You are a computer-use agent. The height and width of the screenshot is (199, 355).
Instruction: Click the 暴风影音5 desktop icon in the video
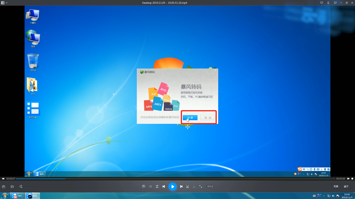click(x=33, y=110)
